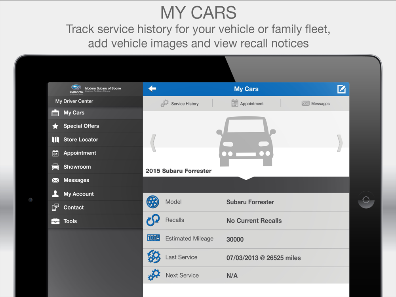
Task: Click the map icon beside Store Locator
Action: tap(55, 139)
